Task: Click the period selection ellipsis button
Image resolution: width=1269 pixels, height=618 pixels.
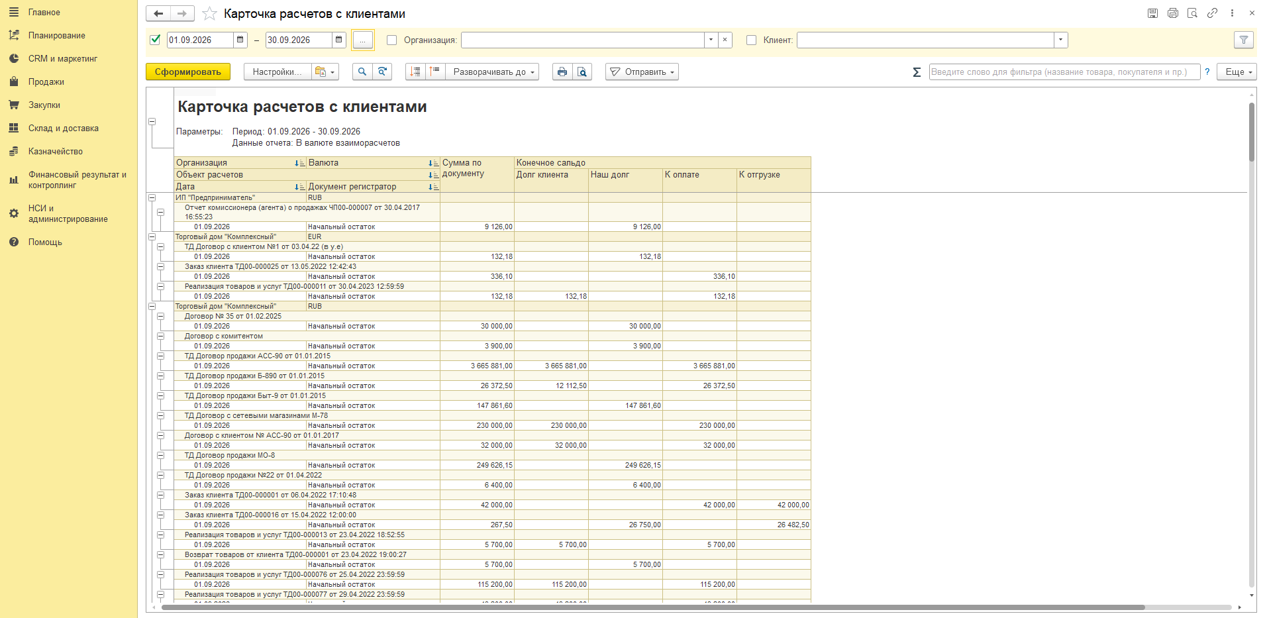Action: (x=362, y=40)
